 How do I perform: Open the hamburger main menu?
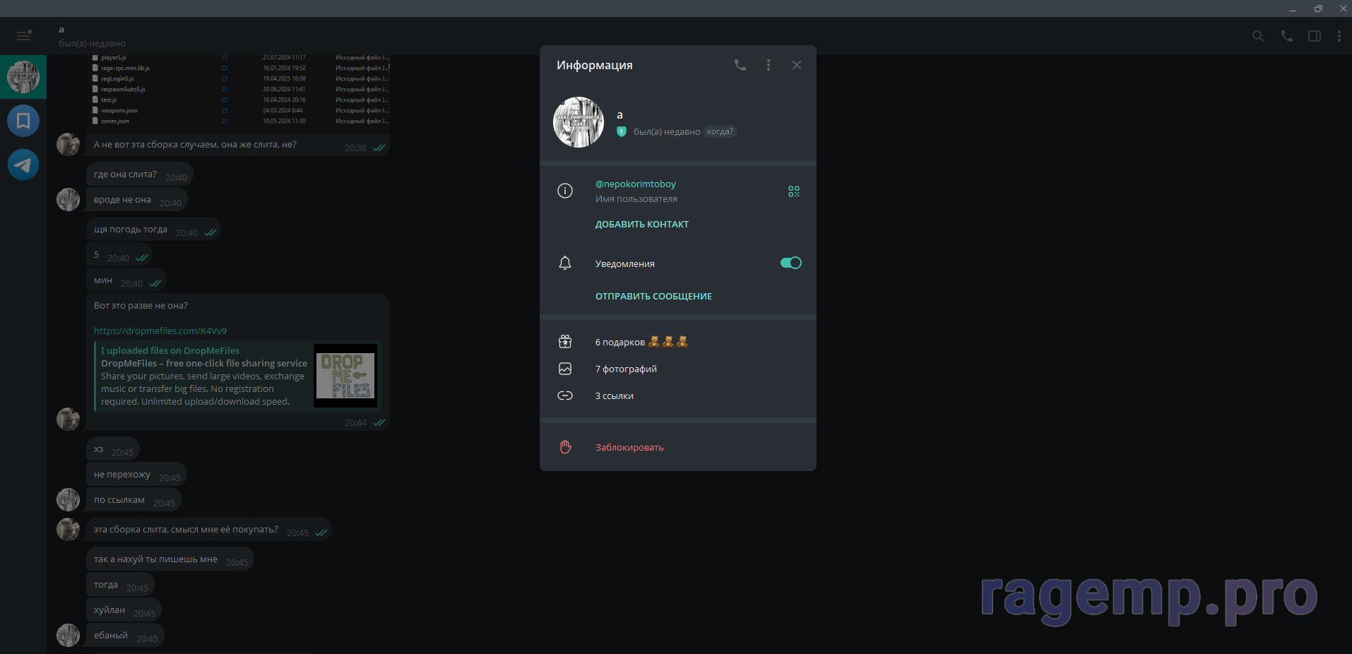23,35
